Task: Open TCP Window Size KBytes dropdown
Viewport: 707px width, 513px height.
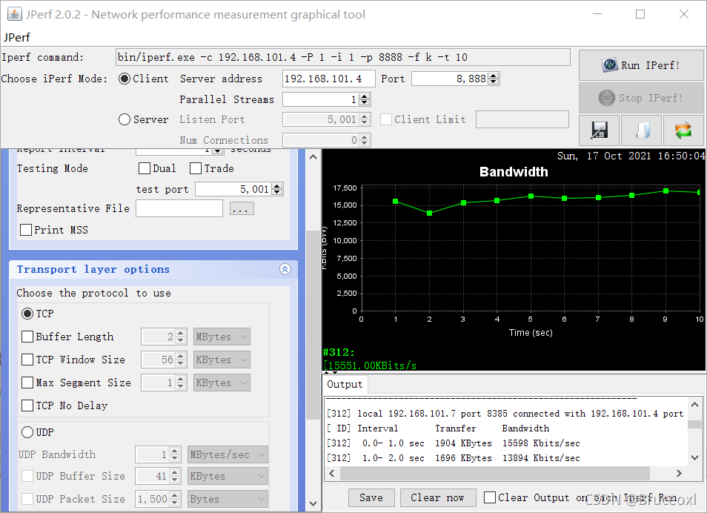Action: (222, 360)
